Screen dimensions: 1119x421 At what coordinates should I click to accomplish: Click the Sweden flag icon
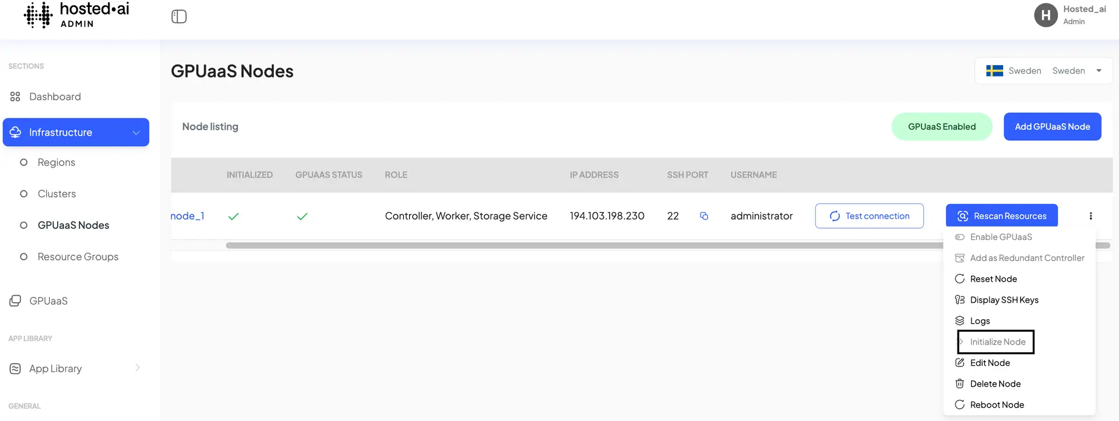click(x=994, y=71)
